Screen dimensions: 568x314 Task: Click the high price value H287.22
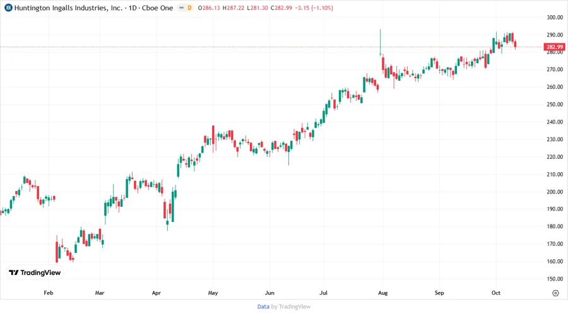pos(237,7)
